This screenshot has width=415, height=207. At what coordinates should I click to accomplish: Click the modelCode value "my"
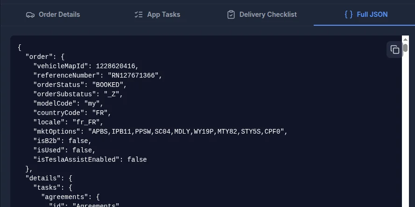(x=92, y=104)
